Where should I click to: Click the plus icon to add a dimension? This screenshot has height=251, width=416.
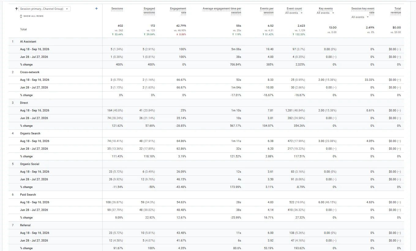pos(96,9)
